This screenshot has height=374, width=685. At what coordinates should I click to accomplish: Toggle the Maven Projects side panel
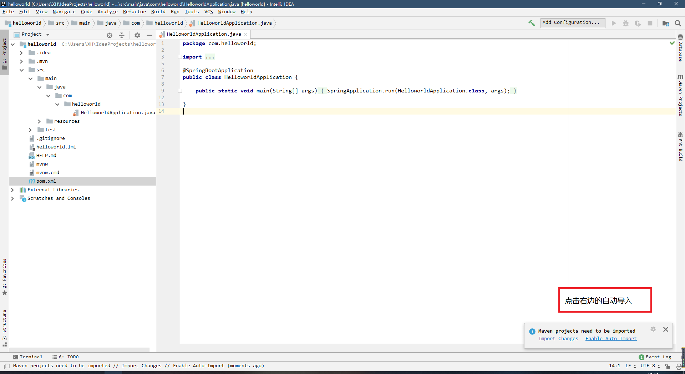680,96
